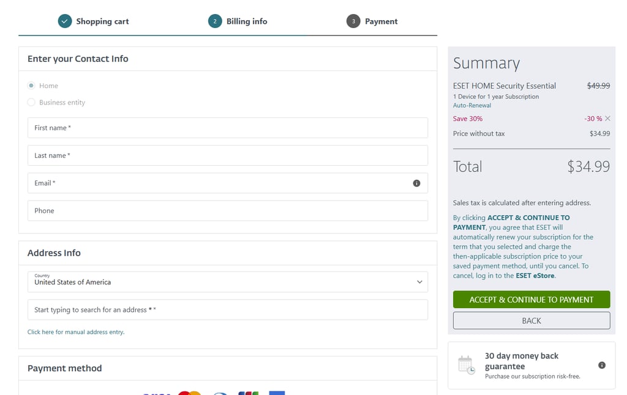Click ESET HOME Security Essential product name
This screenshot has height=395, width=627.
(x=505, y=86)
